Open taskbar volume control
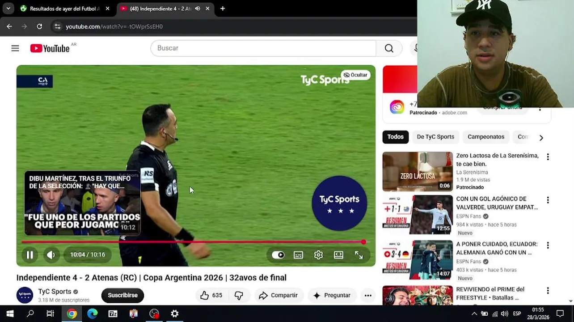574x322 pixels. pyautogui.click(x=505, y=314)
